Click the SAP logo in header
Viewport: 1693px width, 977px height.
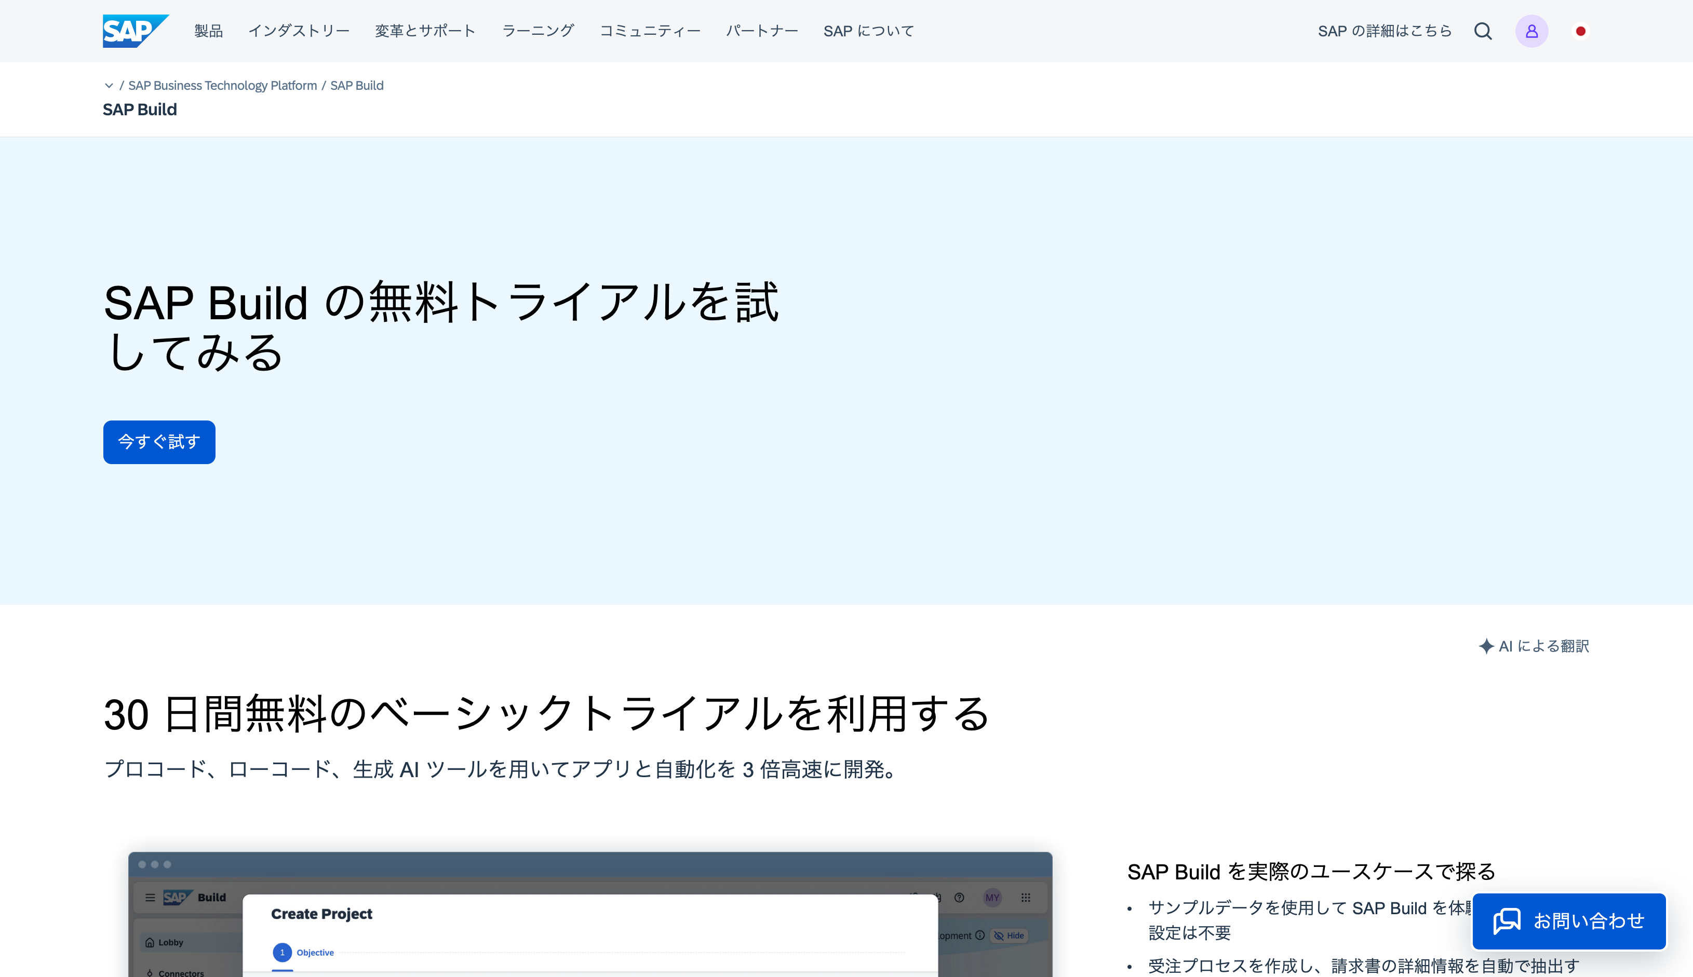tap(135, 31)
